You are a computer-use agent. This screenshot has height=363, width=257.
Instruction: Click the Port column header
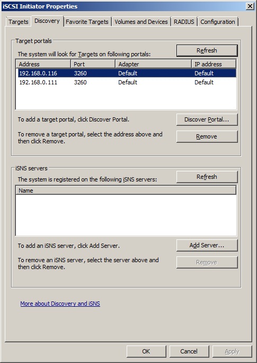tap(93, 64)
